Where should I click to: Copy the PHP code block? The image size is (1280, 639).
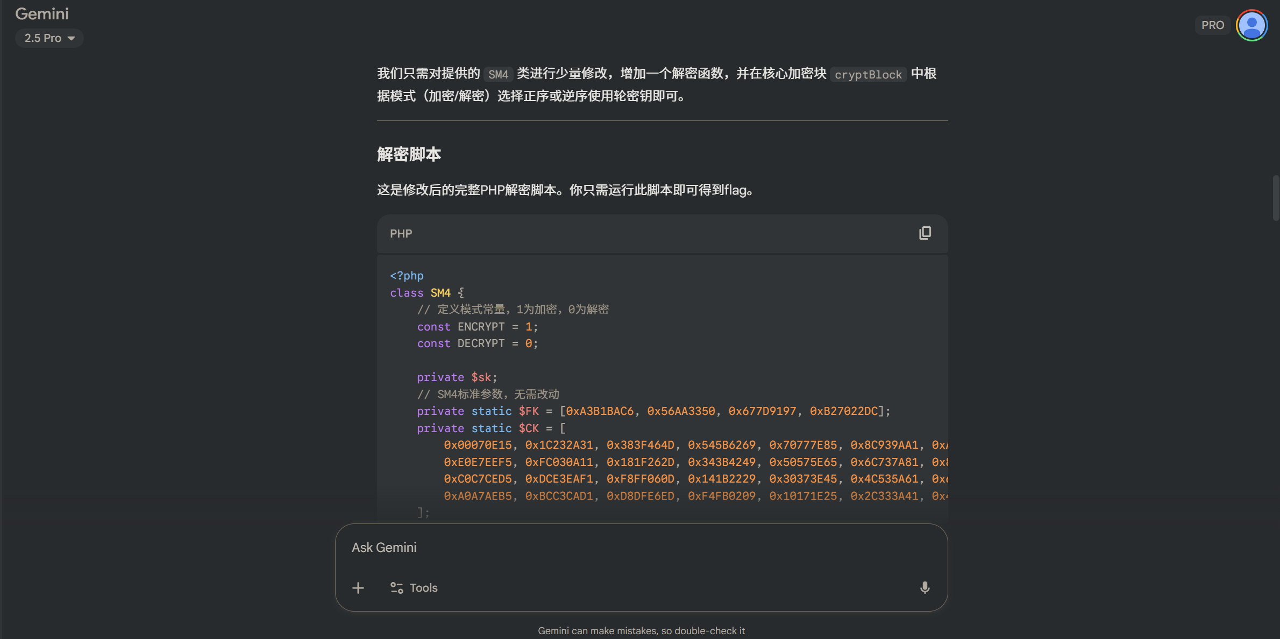tap(925, 233)
